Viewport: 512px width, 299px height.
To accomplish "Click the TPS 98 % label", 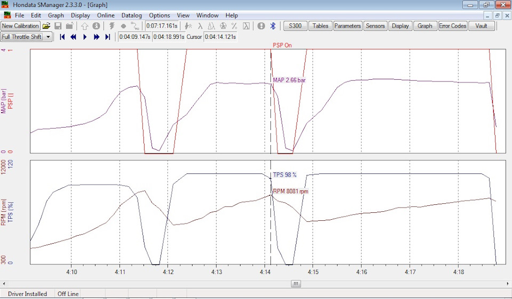I will [285, 175].
